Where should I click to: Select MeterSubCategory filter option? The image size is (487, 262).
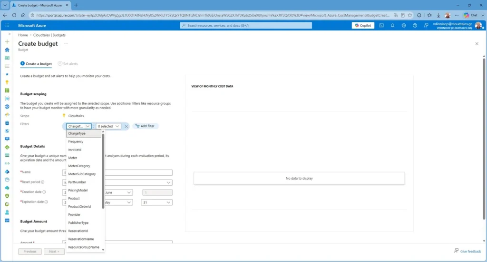[x=84, y=174]
